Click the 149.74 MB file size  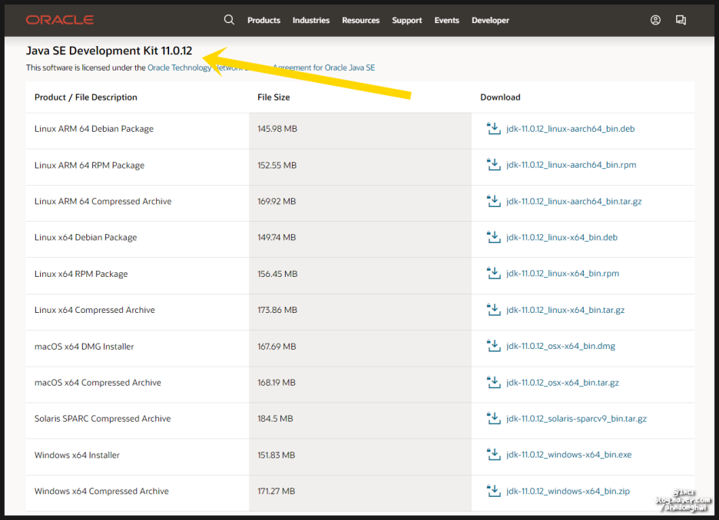click(x=277, y=238)
